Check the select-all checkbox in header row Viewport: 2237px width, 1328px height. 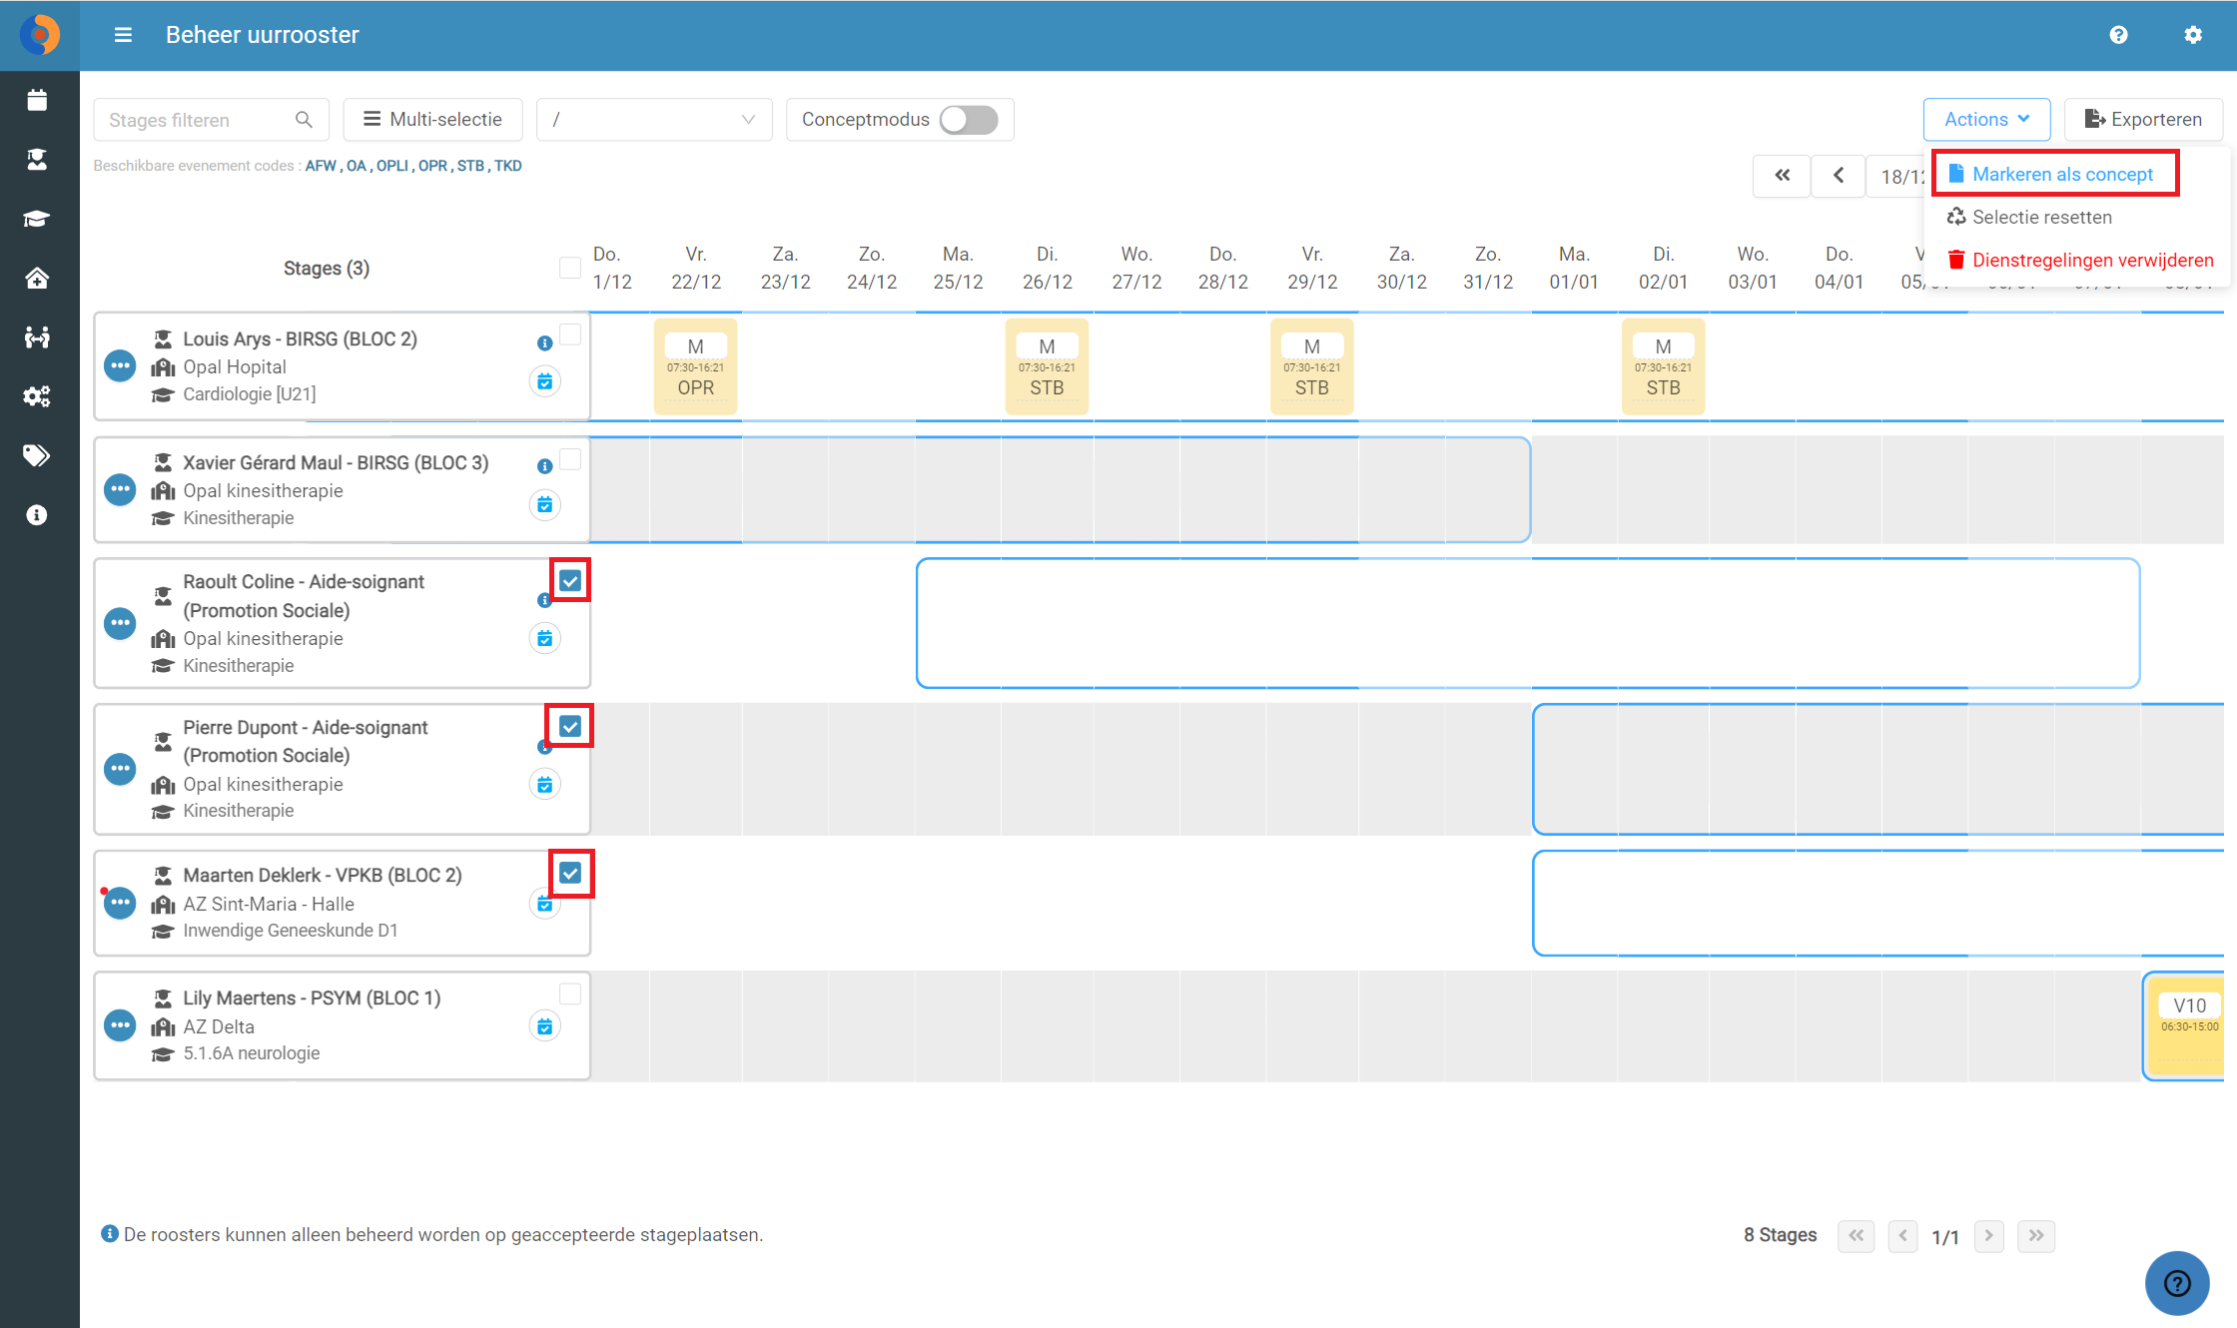coord(570,268)
